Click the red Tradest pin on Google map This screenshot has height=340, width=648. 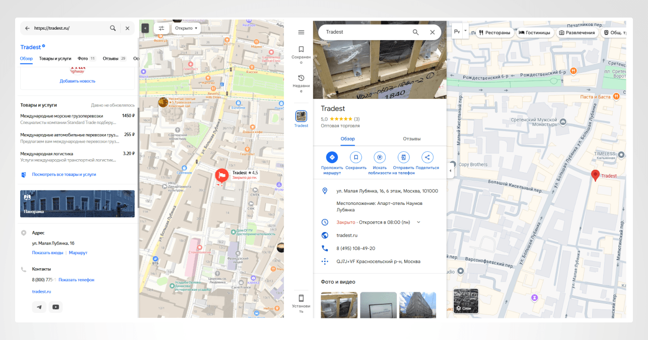(595, 176)
